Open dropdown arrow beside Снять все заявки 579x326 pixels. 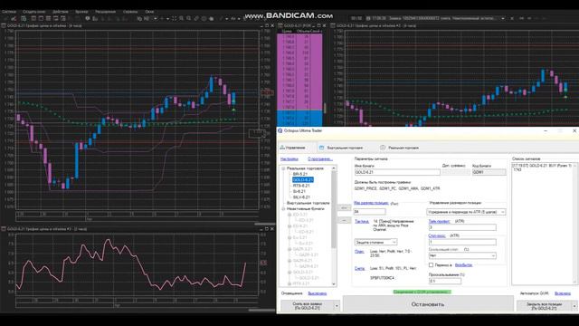tap(337, 306)
